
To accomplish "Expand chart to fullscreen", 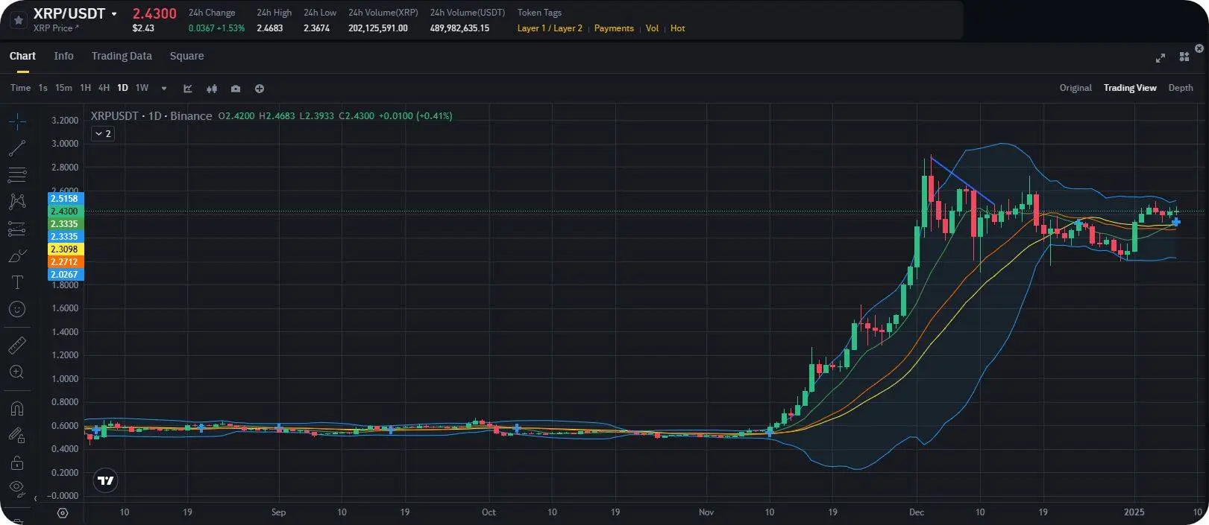I will point(1161,57).
